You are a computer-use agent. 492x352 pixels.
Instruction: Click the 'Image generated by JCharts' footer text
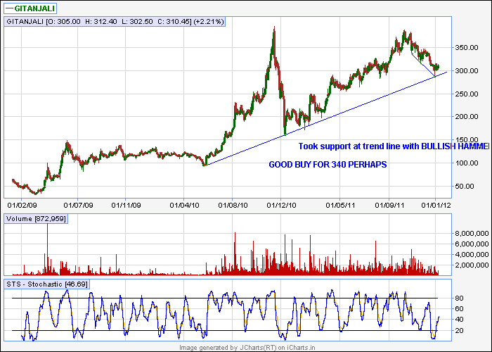(x=247, y=348)
